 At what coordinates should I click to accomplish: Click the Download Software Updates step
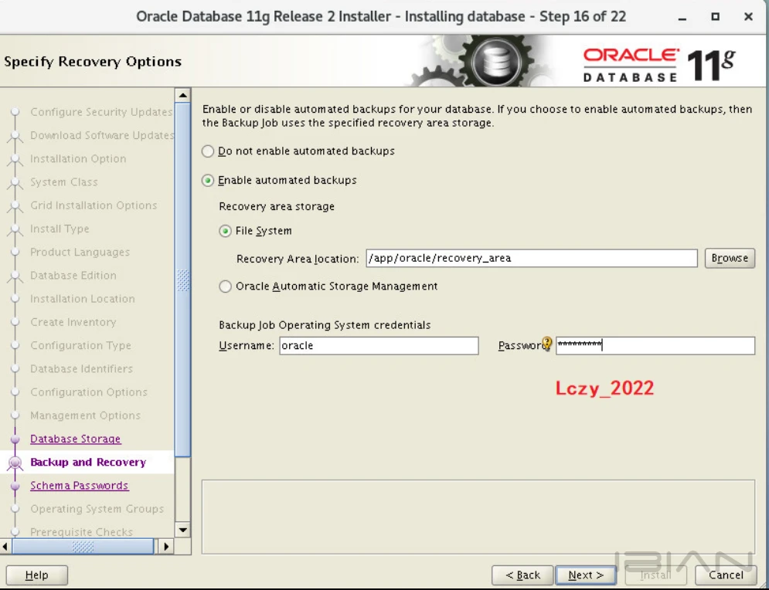coord(102,135)
